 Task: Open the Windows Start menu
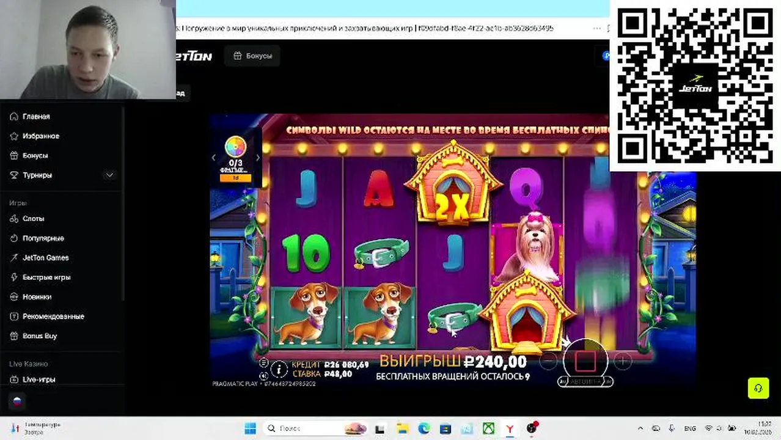click(251, 428)
